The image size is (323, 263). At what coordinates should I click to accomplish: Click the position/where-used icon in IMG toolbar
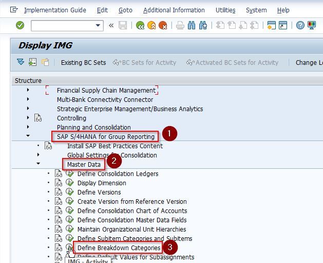32,62
